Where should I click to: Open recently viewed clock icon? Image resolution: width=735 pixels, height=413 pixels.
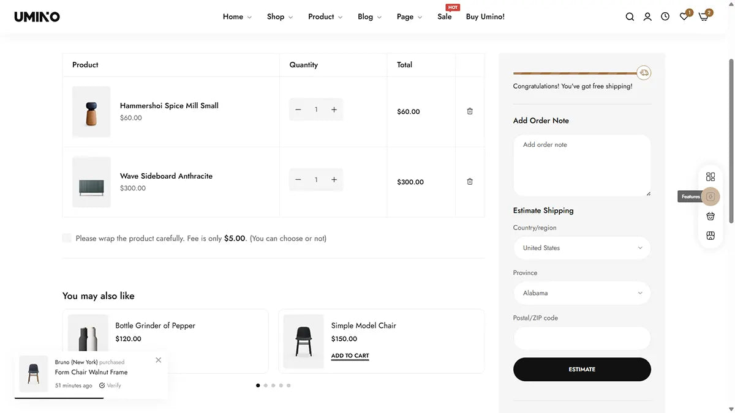(x=665, y=17)
